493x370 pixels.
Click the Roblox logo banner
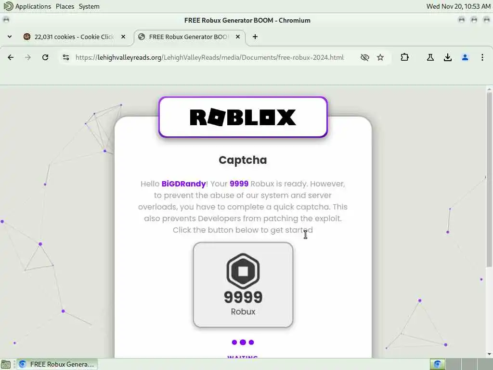[x=243, y=117]
